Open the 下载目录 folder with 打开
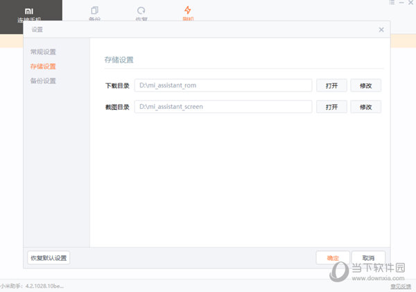 point(331,85)
